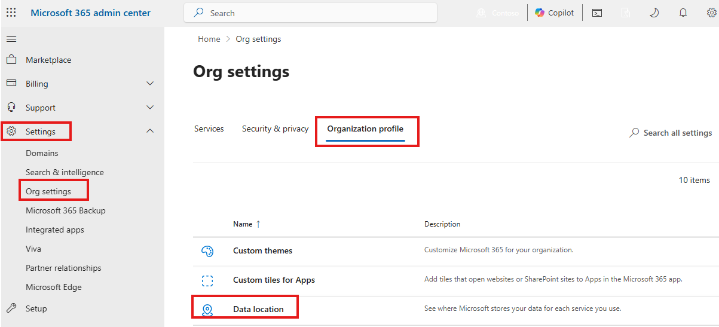Viewport: 719px width, 327px height.
Task: Open Copilot from the header
Action: pos(555,13)
